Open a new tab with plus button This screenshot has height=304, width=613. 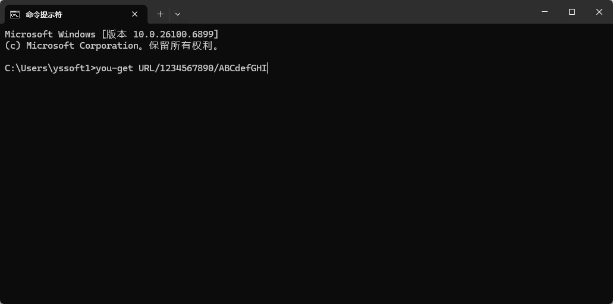coord(160,14)
